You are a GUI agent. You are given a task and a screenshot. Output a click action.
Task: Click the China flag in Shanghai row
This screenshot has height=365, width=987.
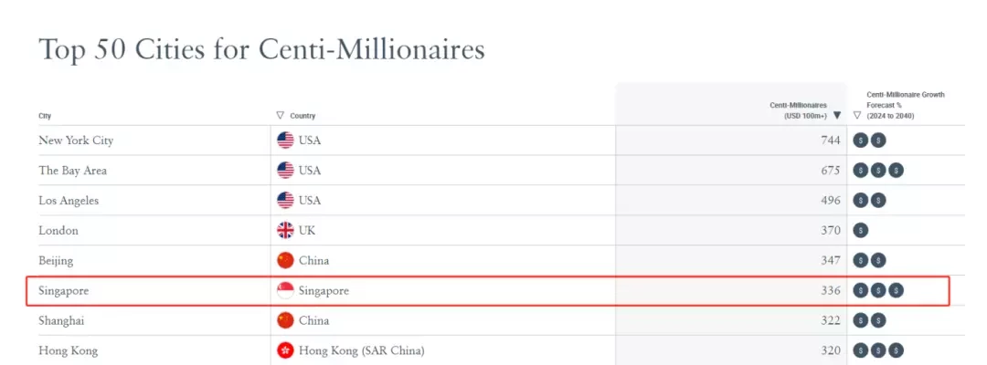[x=285, y=320]
